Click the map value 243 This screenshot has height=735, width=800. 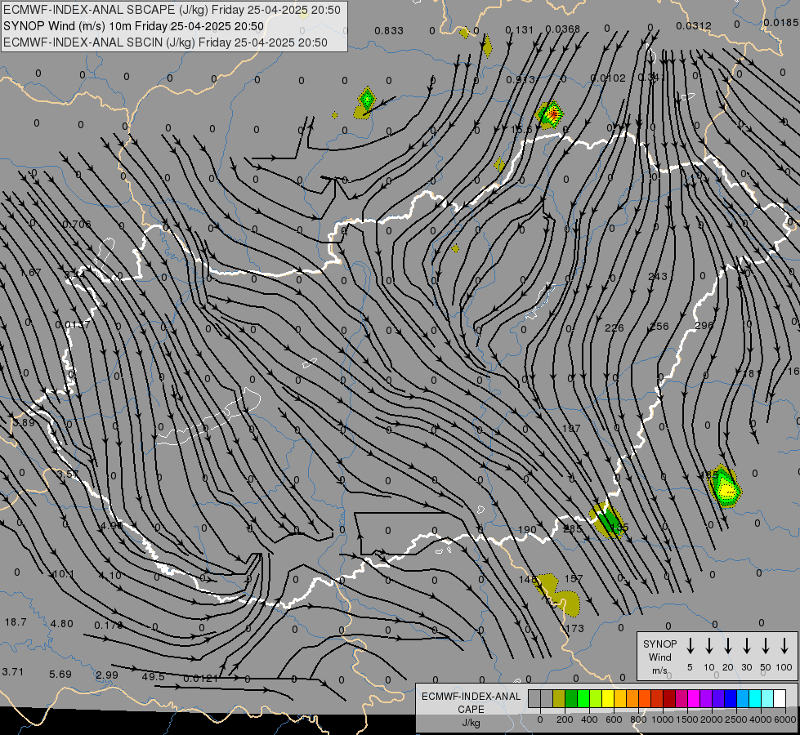pos(657,276)
